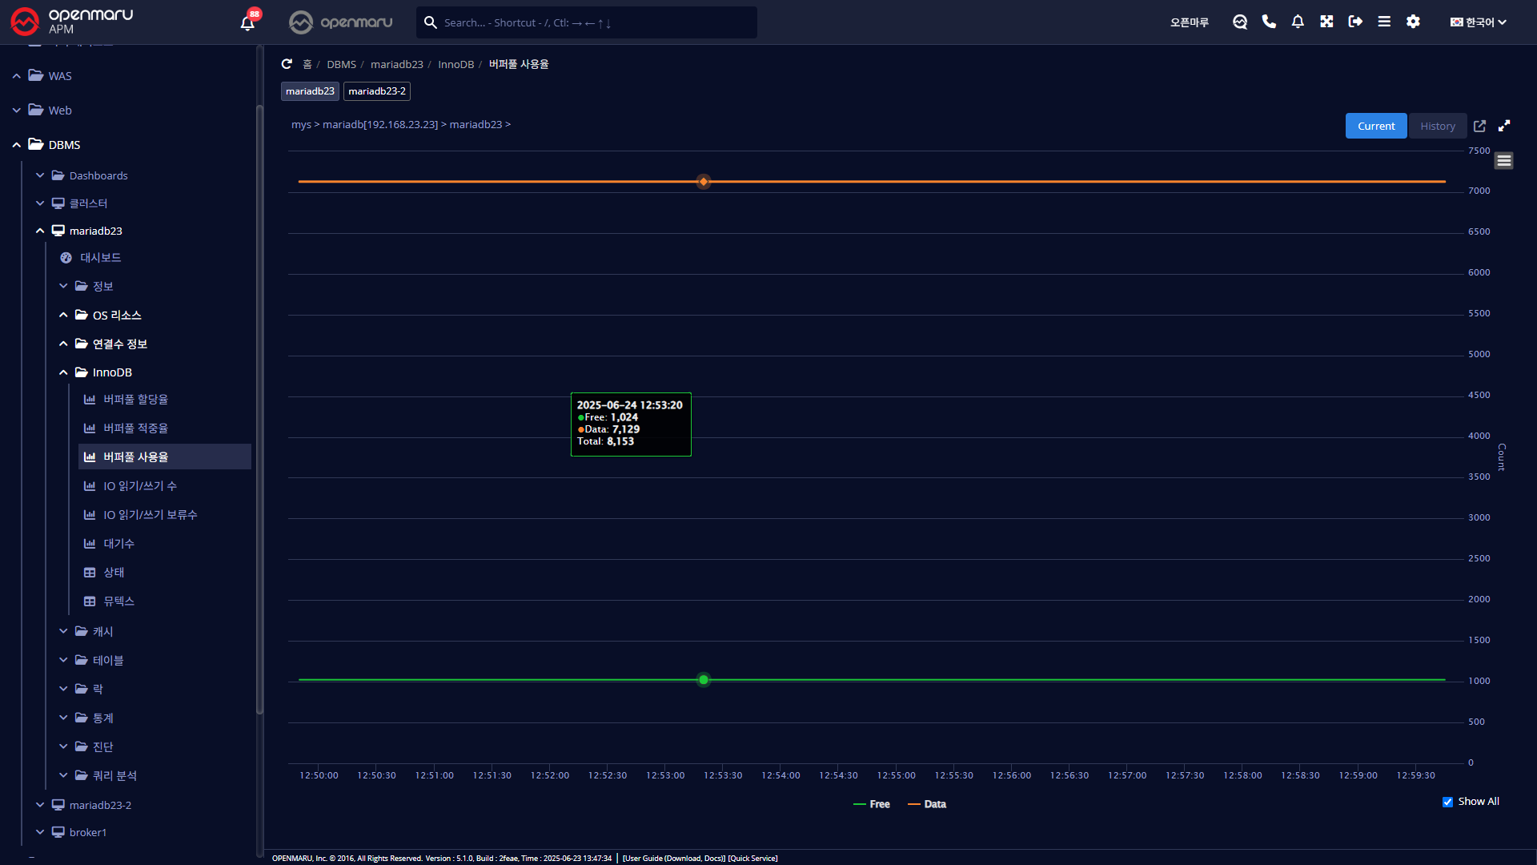1537x865 pixels.
Task: Go to DBMS in breadcrumb
Action: pos(341,64)
